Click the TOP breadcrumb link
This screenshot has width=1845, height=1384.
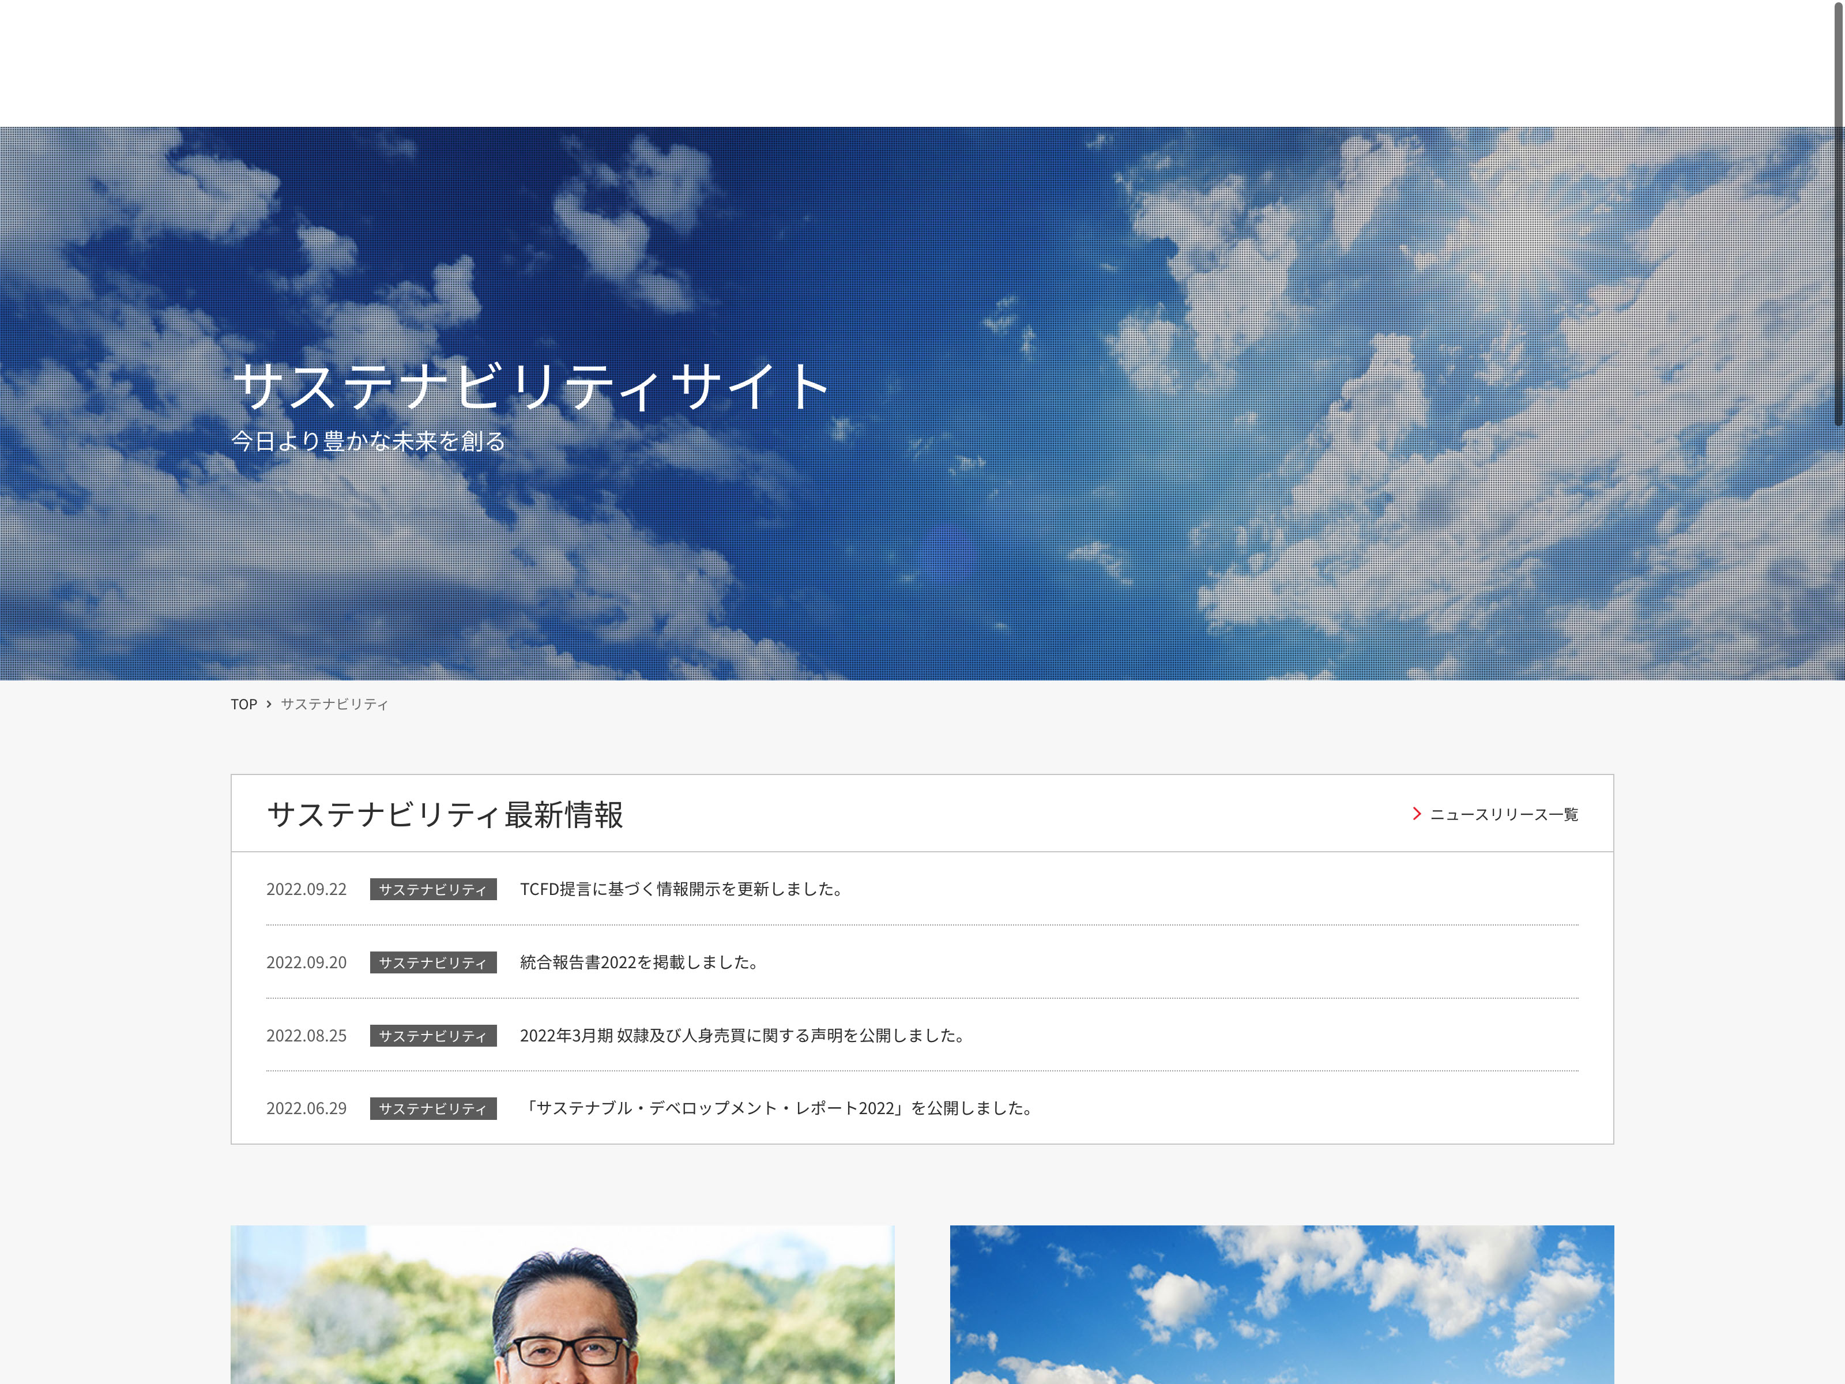(243, 704)
